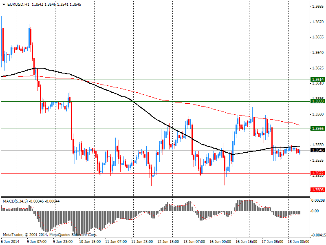Click the 1.3640 price scale value
The width and height of the screenshot is (326, 245).
318,53
